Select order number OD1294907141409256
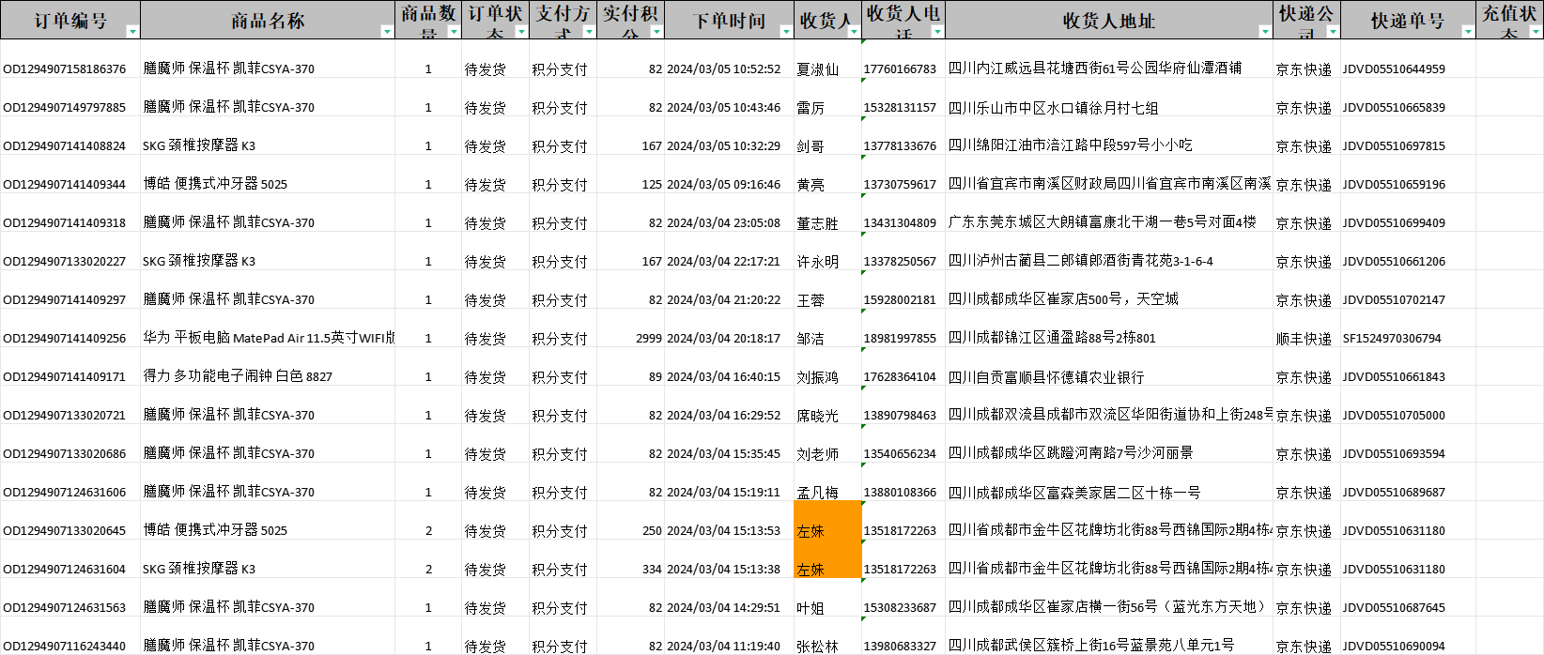The image size is (1544, 655). pos(64,339)
